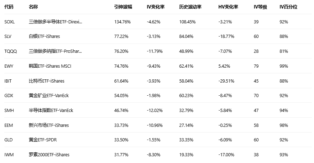Click the 代码 column header
The height and width of the screenshot is (163, 314).
(9, 7)
